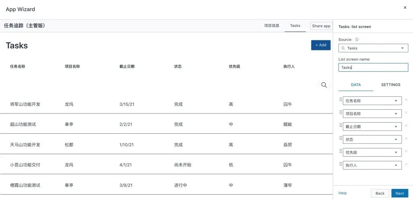
Task: Click the date cell 4/1/21
Action: [125, 165]
